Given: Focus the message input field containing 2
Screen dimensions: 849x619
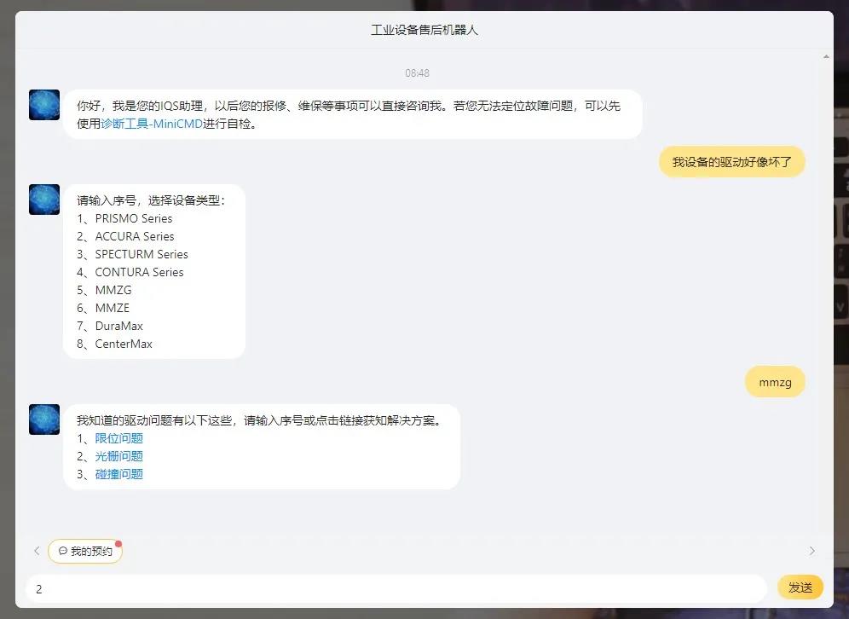Looking at the screenshot, I should (396, 588).
